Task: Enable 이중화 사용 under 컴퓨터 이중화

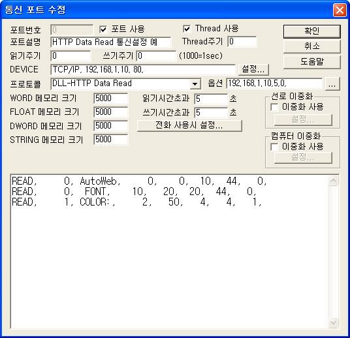Action: (x=274, y=147)
